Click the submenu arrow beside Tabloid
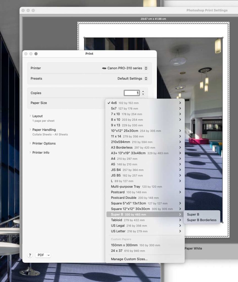 (180, 220)
